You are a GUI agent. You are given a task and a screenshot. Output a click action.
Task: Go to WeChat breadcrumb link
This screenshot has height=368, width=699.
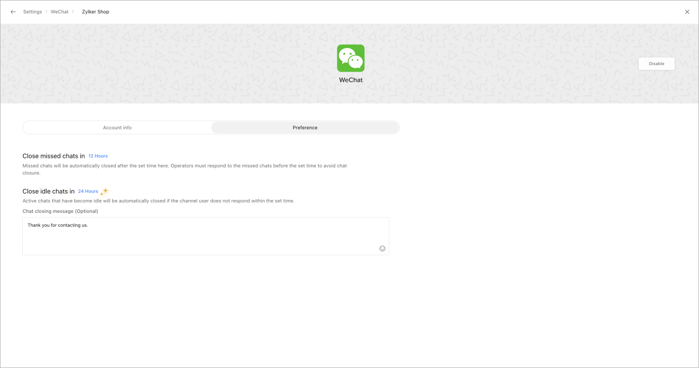pos(60,12)
